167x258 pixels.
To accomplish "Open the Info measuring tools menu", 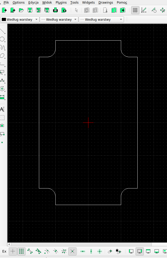I will pyautogui.click(x=3, y=97).
